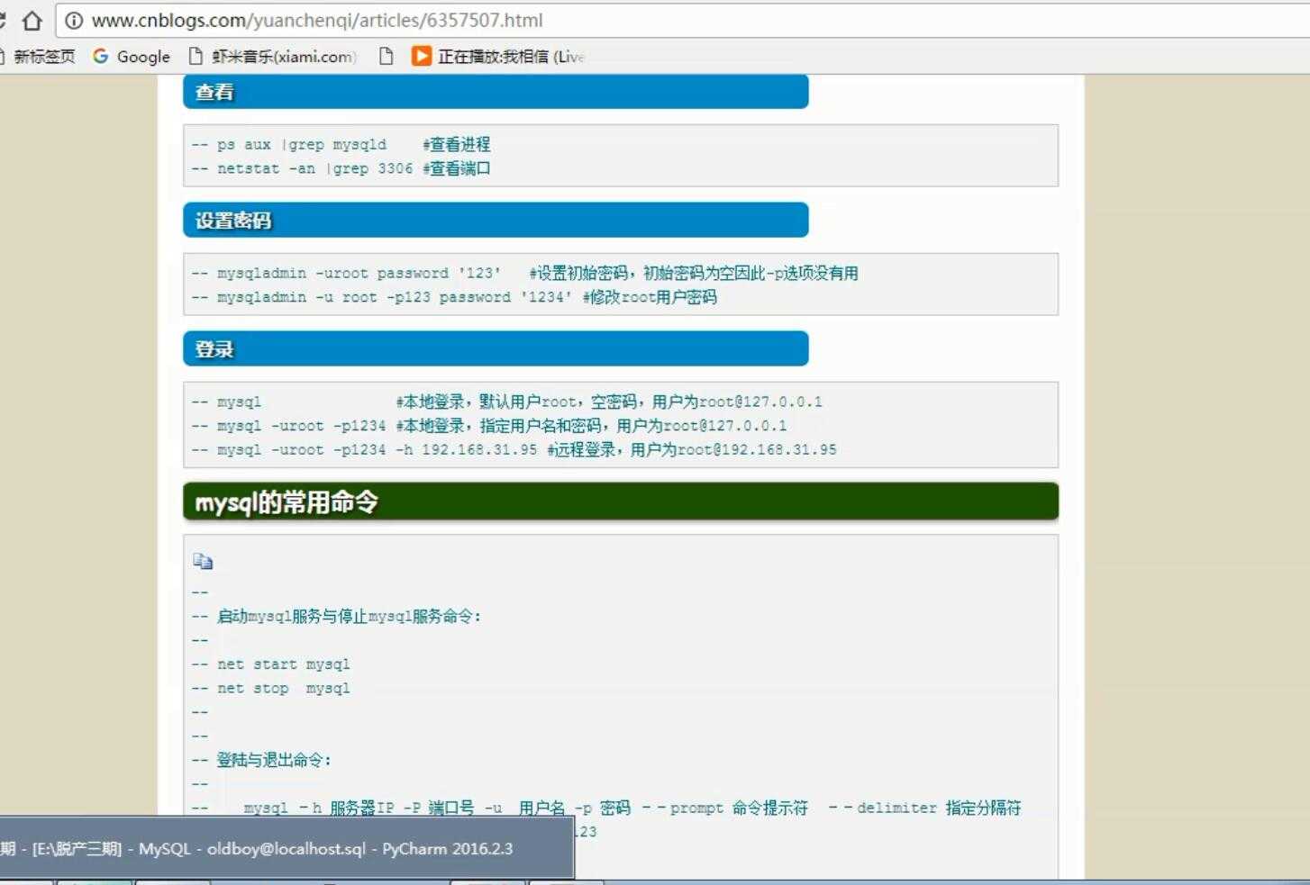
Task: Select the 查看 section heading
Action: pos(496,92)
